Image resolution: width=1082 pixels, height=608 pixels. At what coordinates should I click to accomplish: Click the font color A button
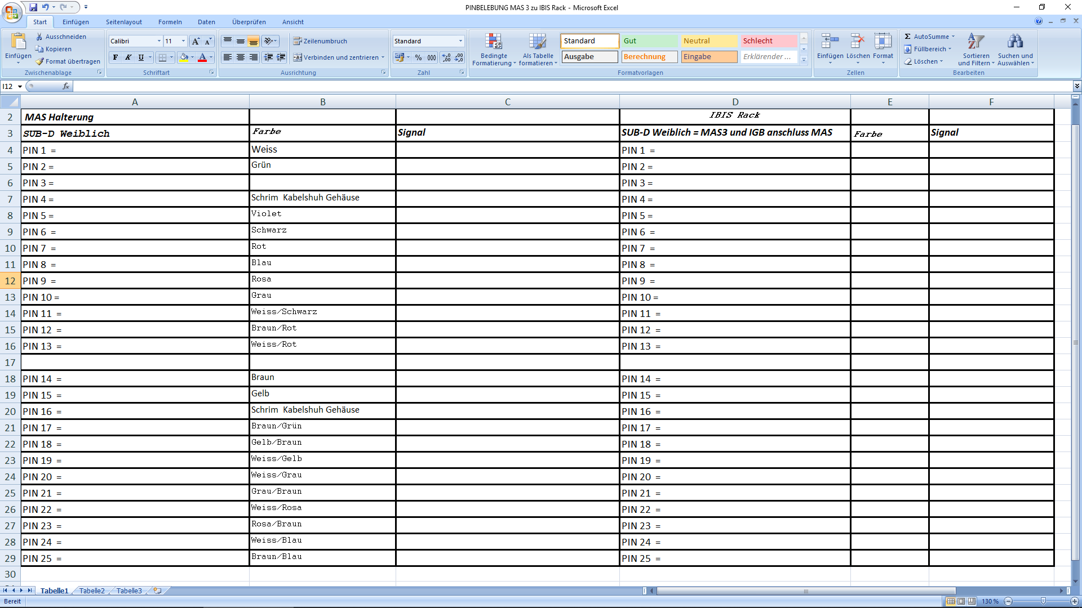(x=202, y=57)
